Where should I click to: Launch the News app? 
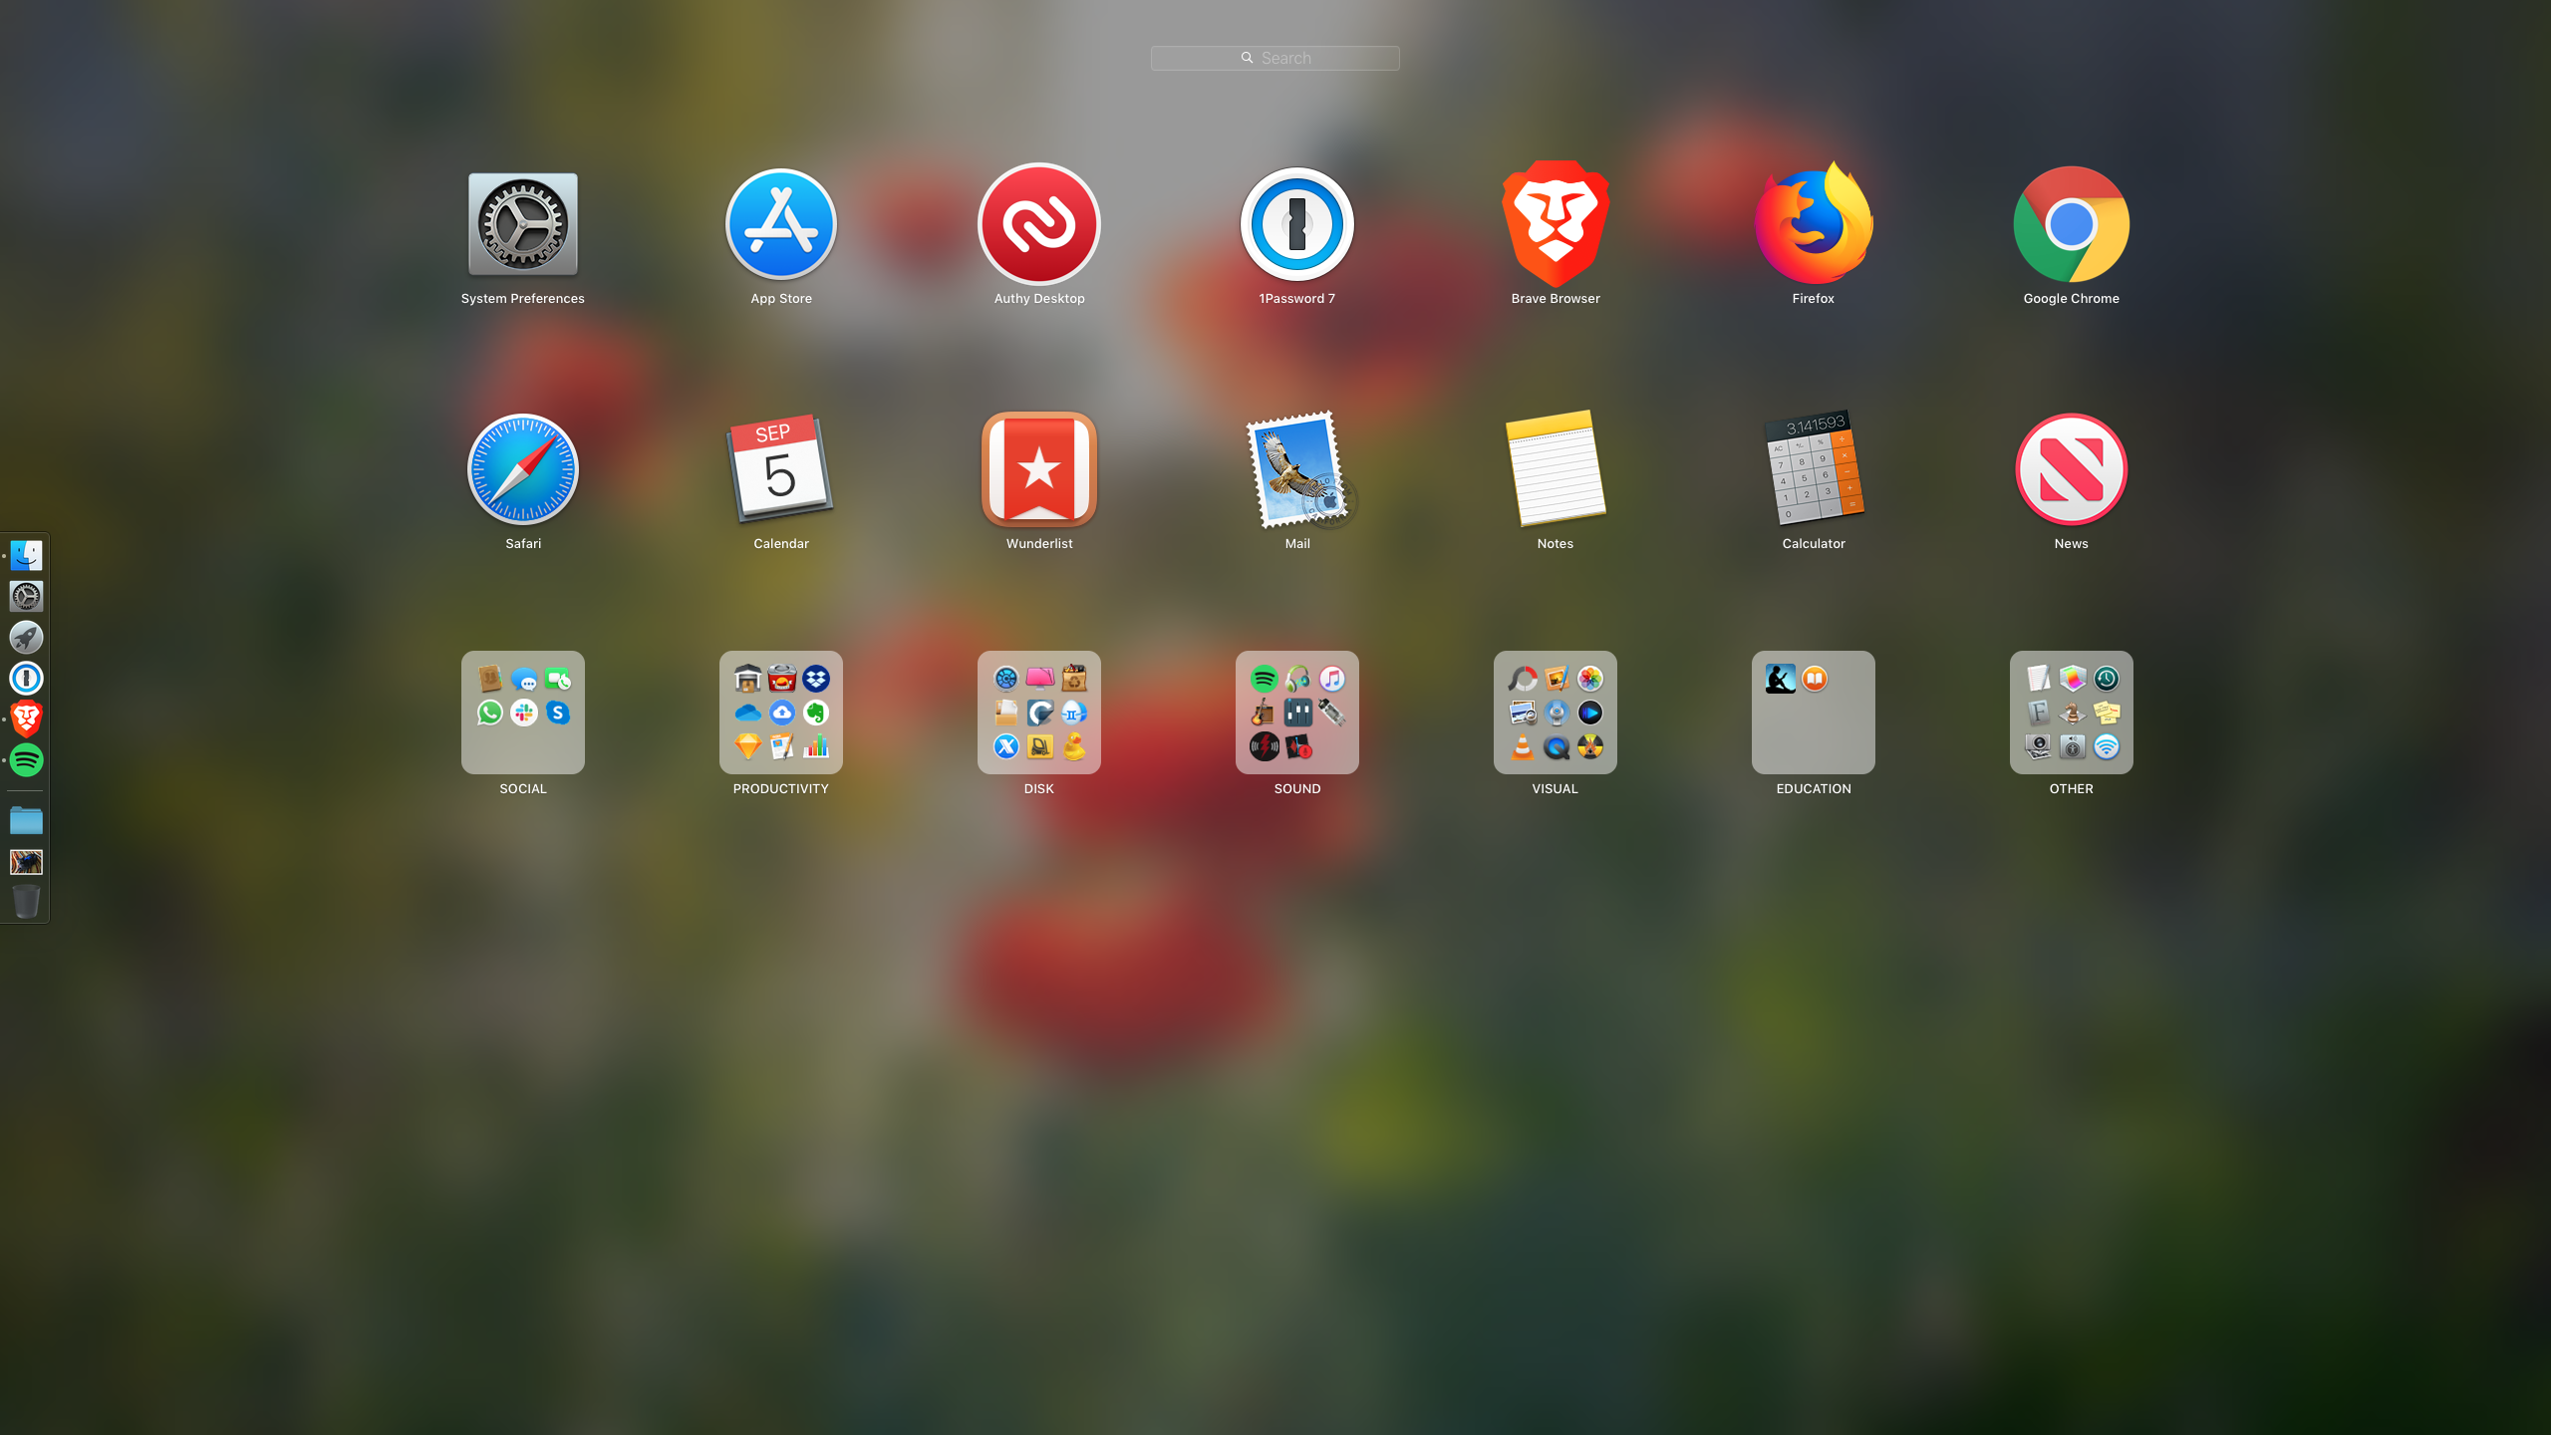click(x=2071, y=469)
